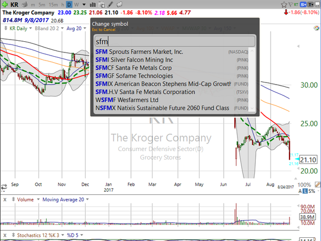This screenshot has width=321, height=241.
Task: Switch to hourly 'h' time frame
Action: pos(63,4)
